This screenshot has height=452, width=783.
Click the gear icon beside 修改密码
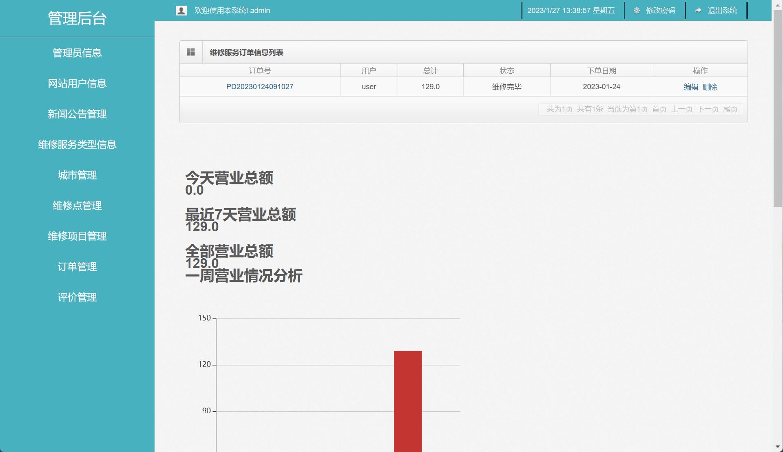click(x=637, y=11)
